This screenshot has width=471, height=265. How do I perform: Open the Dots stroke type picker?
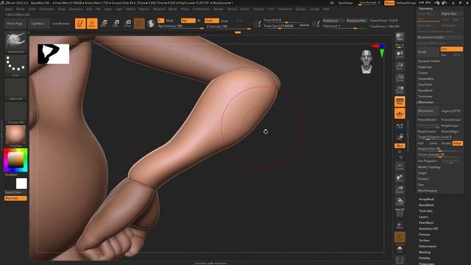[15, 66]
